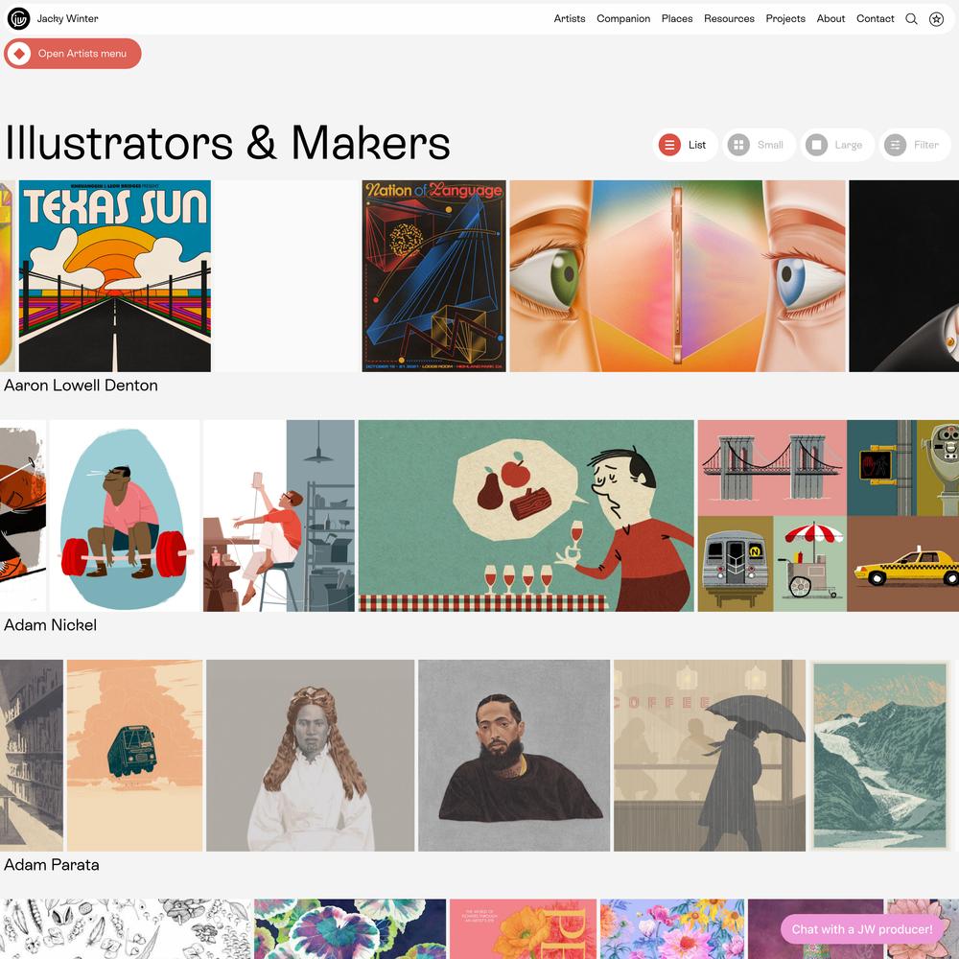Start Chat with a JW producer
This screenshot has height=959, width=959.
pos(862,929)
